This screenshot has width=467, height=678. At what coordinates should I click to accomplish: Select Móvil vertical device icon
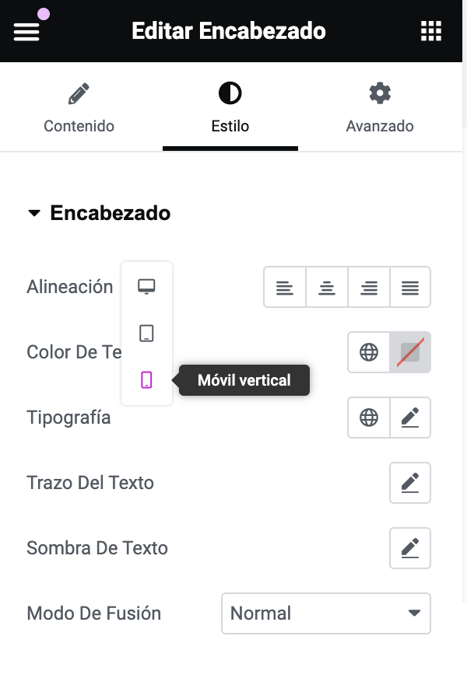click(x=146, y=380)
